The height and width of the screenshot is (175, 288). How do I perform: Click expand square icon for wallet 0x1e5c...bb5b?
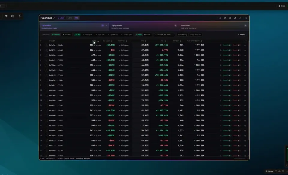tap(46, 45)
